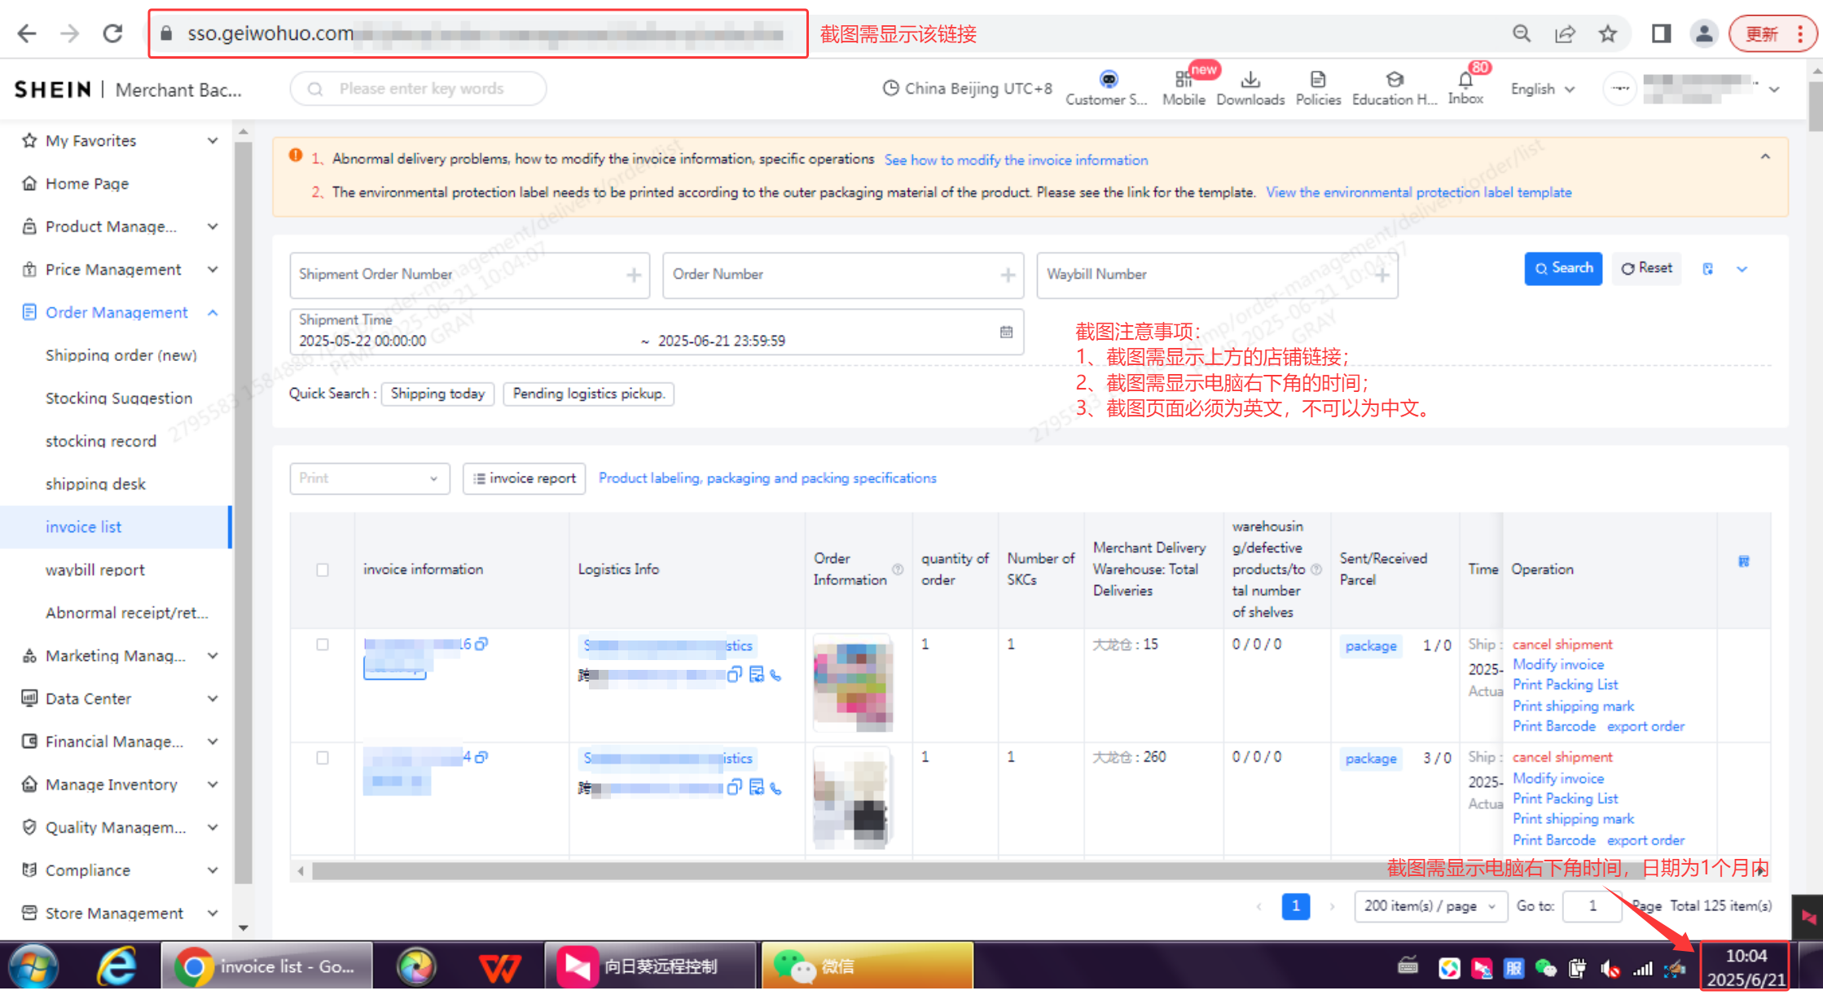Check the second order row's checkbox
The width and height of the screenshot is (1823, 995).
[322, 756]
